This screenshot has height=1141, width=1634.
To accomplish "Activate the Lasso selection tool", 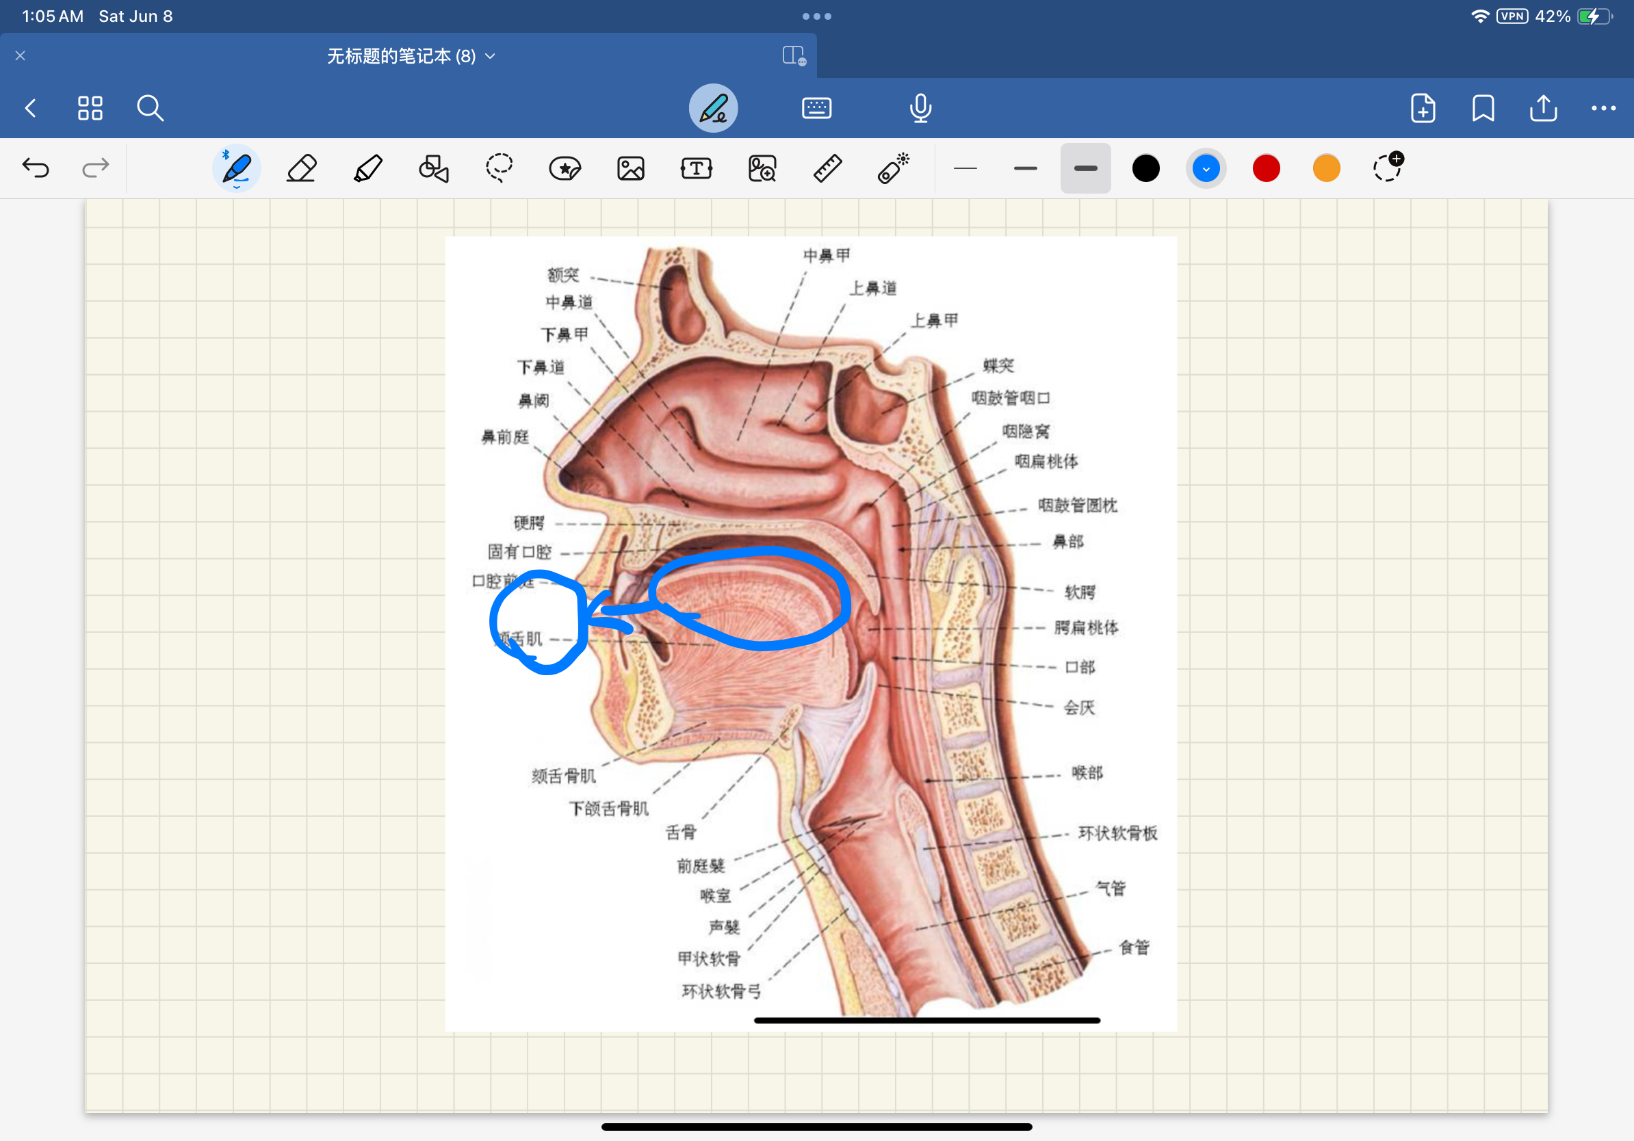I will coord(499,168).
